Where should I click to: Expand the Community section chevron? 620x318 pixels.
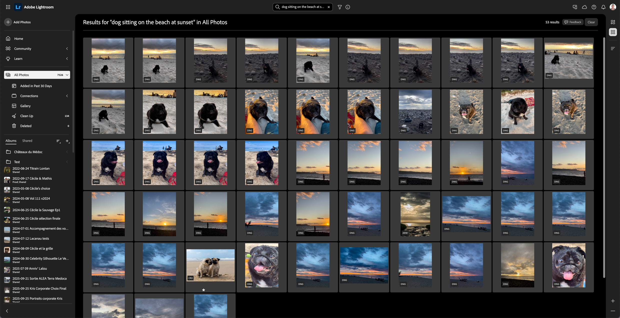coord(67,49)
